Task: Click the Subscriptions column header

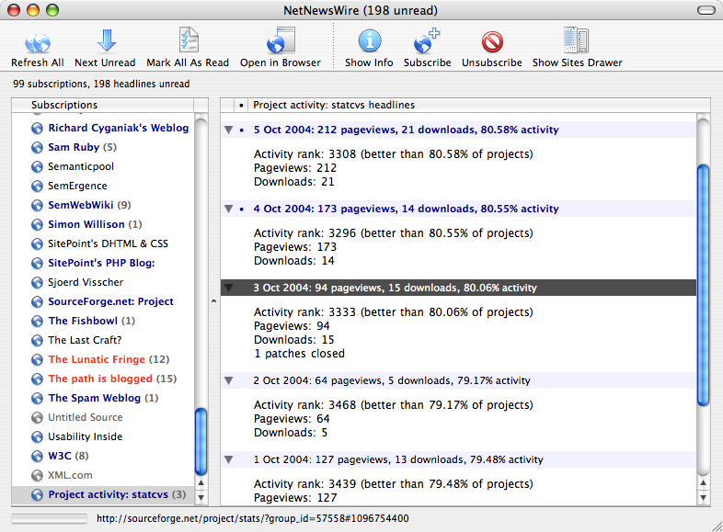Action: pyautogui.click(x=103, y=105)
